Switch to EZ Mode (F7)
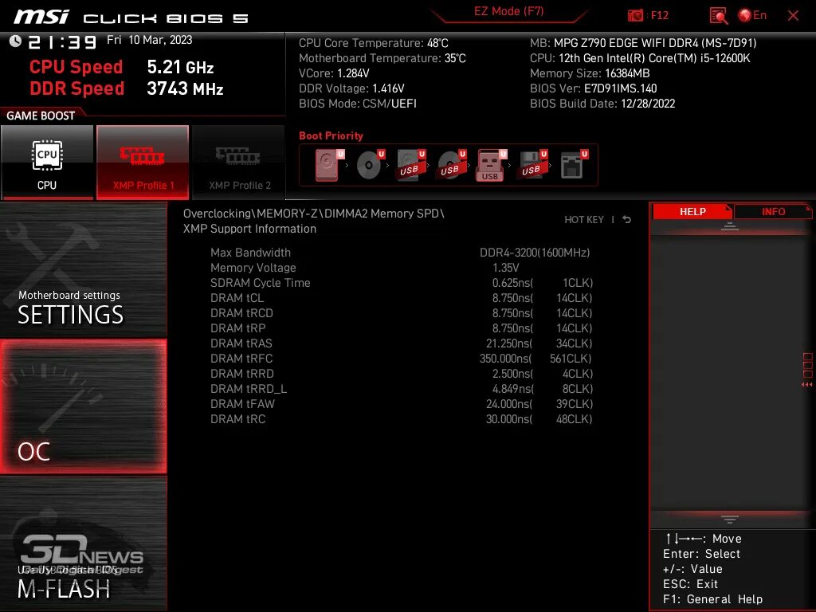Image resolution: width=816 pixels, height=612 pixels. tap(508, 11)
